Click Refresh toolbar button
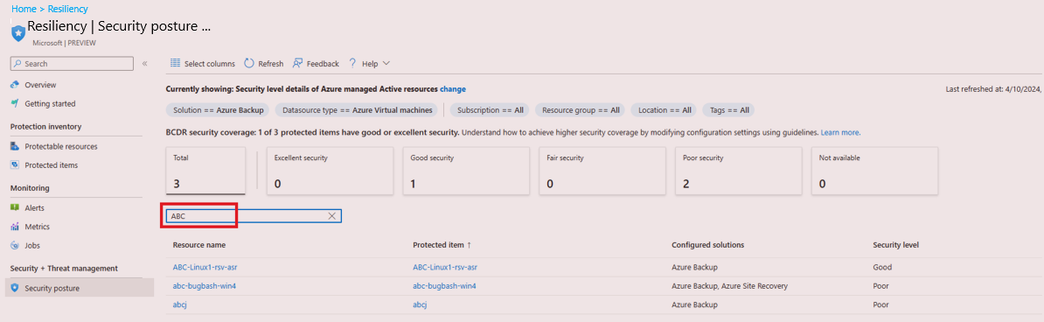Image resolution: width=1044 pixels, height=322 pixels. [x=264, y=63]
